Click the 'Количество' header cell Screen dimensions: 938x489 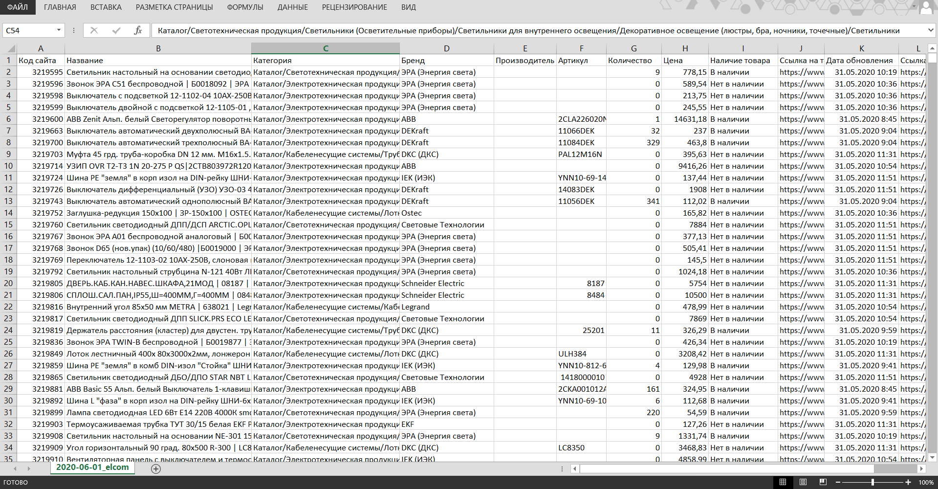(633, 61)
